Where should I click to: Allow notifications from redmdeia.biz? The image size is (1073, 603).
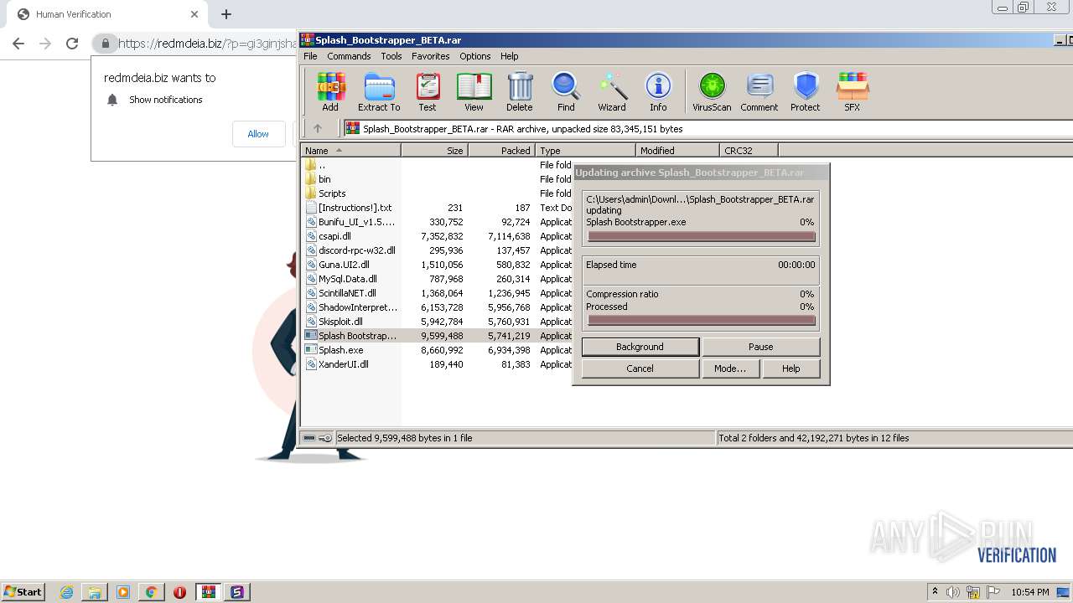click(258, 134)
